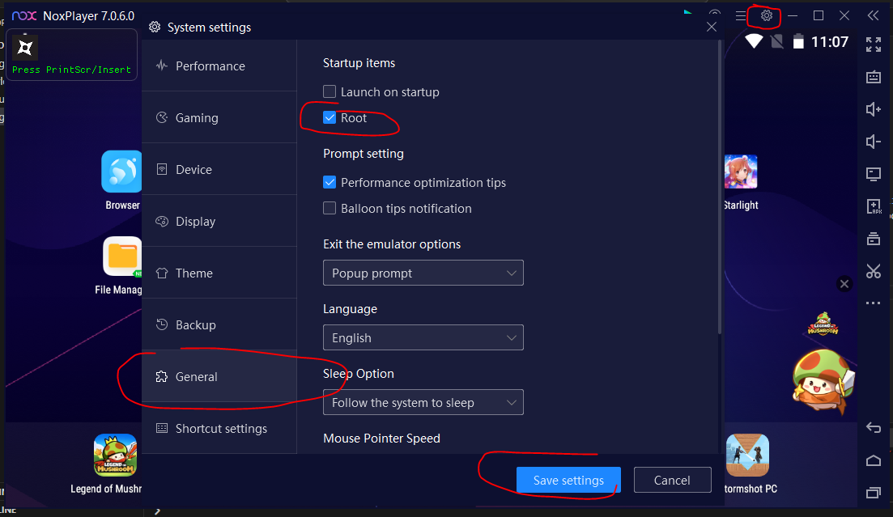Open the scissors screenshot tool
This screenshot has height=517, width=893.
874,271
